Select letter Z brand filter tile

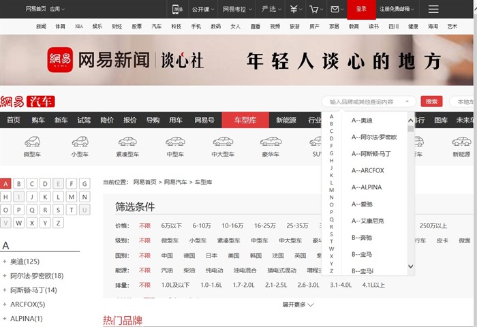(58, 223)
